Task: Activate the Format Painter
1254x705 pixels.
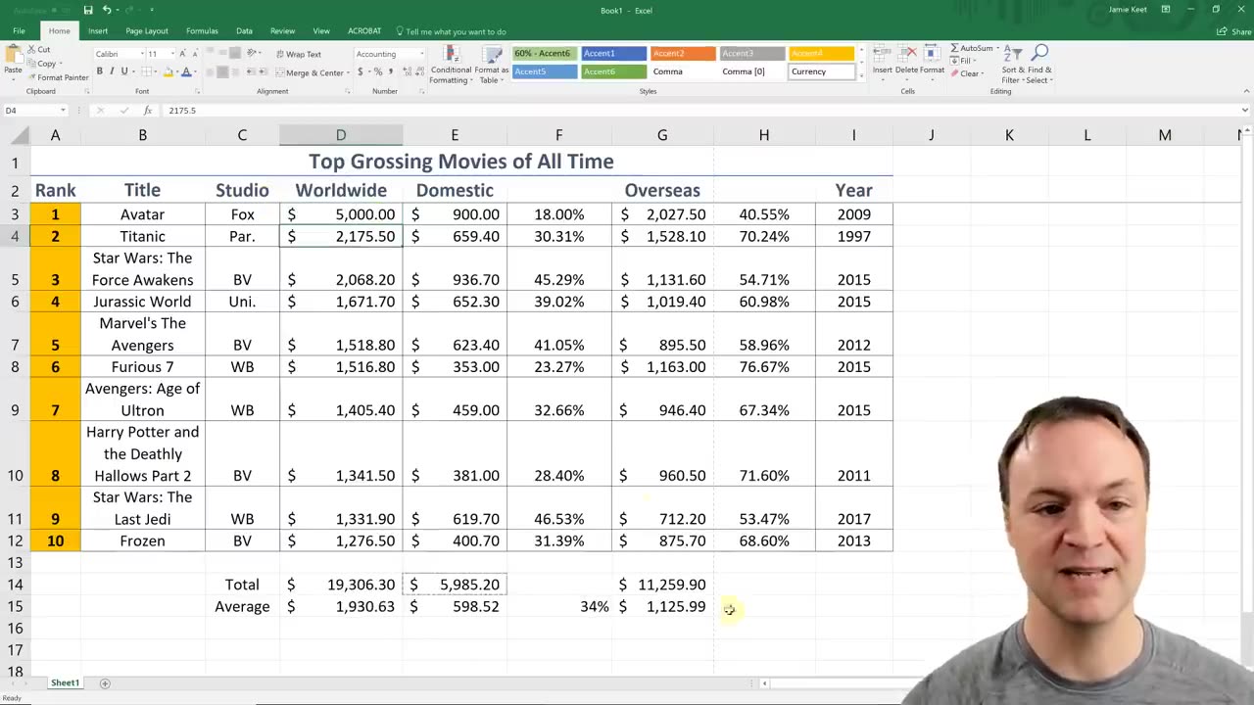Action: [58, 77]
